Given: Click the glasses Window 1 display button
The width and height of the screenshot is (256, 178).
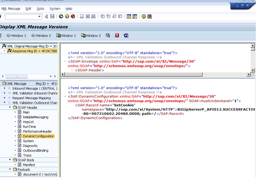Looking at the screenshot, I should coord(16,35).
